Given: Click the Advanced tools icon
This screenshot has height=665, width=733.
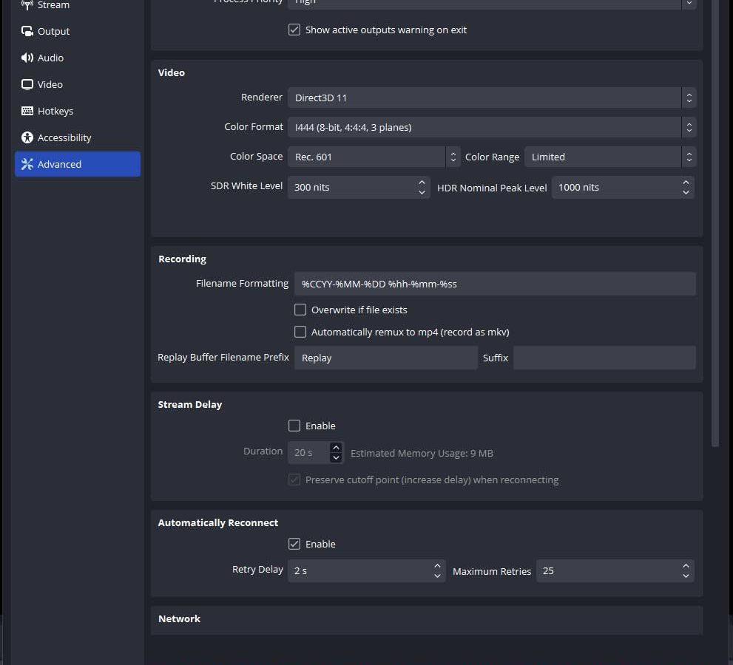Looking at the screenshot, I should click(27, 164).
